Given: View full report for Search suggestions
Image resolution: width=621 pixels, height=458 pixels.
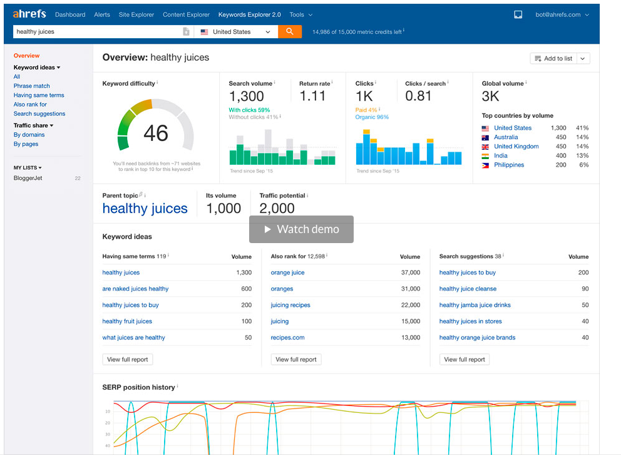Looking at the screenshot, I should pyautogui.click(x=464, y=359).
